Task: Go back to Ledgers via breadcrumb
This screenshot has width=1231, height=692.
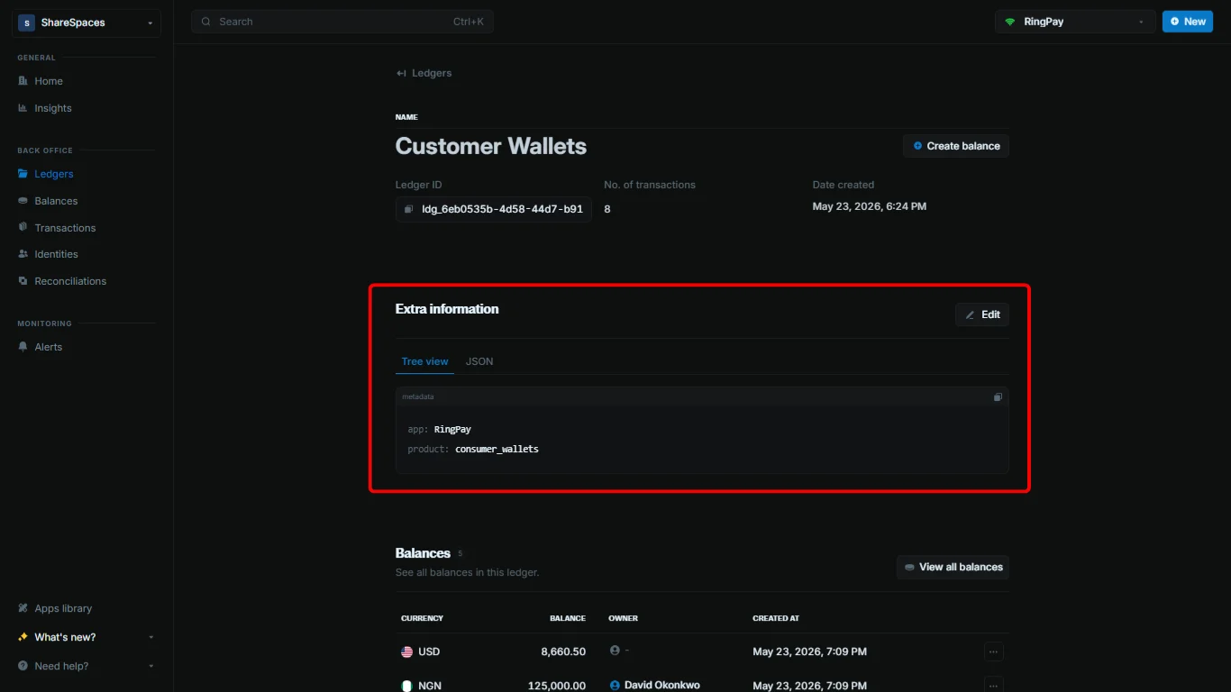Action: point(424,73)
